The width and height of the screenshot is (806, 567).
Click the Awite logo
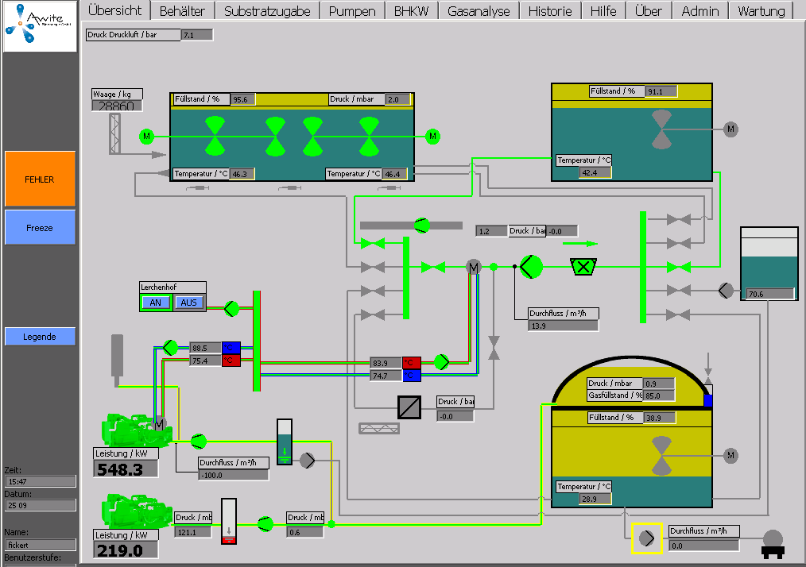tap(40, 27)
